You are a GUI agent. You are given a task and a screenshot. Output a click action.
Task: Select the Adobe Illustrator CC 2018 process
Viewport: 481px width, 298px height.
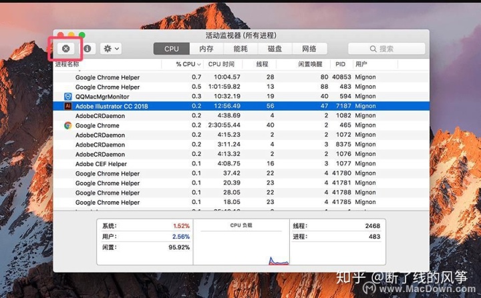241,106
